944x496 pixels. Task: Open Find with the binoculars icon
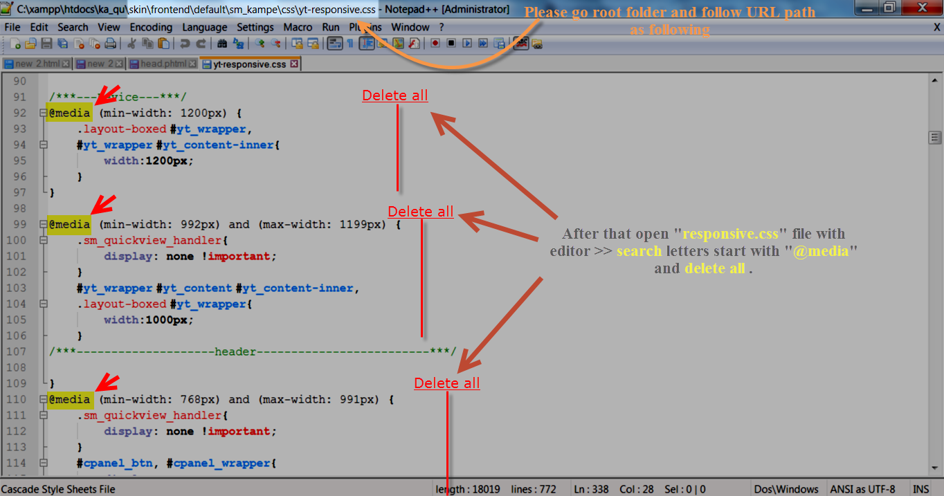tap(221, 44)
